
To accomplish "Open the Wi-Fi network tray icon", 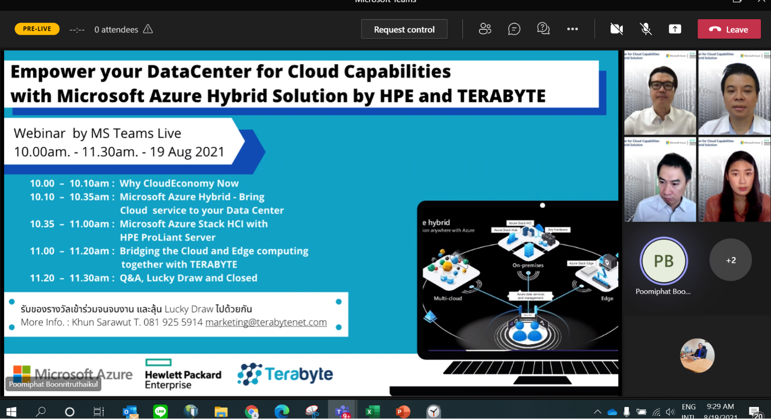I will [656, 412].
